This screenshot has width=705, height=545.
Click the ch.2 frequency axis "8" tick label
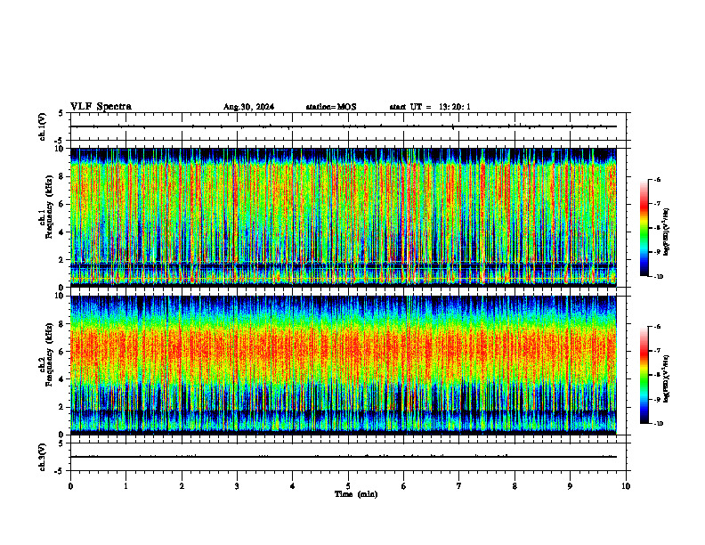(x=62, y=324)
